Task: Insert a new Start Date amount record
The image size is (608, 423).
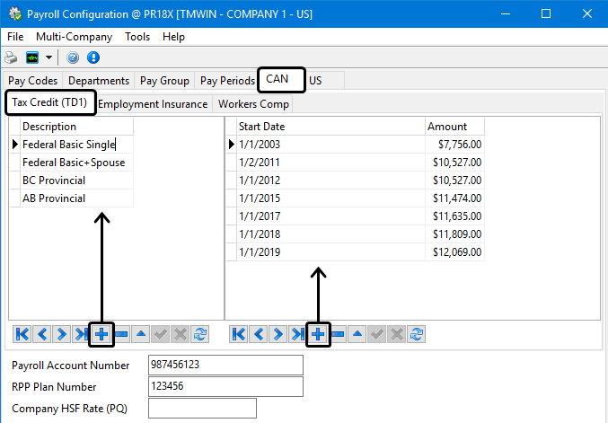Action: (318, 334)
